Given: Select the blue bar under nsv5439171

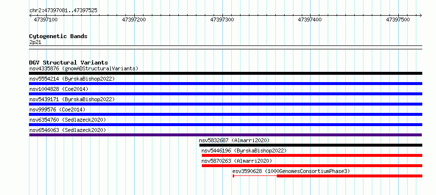Looking at the screenshot, I should coord(225,104).
